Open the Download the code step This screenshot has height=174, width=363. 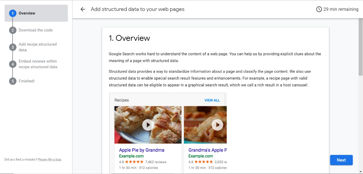coord(35,30)
